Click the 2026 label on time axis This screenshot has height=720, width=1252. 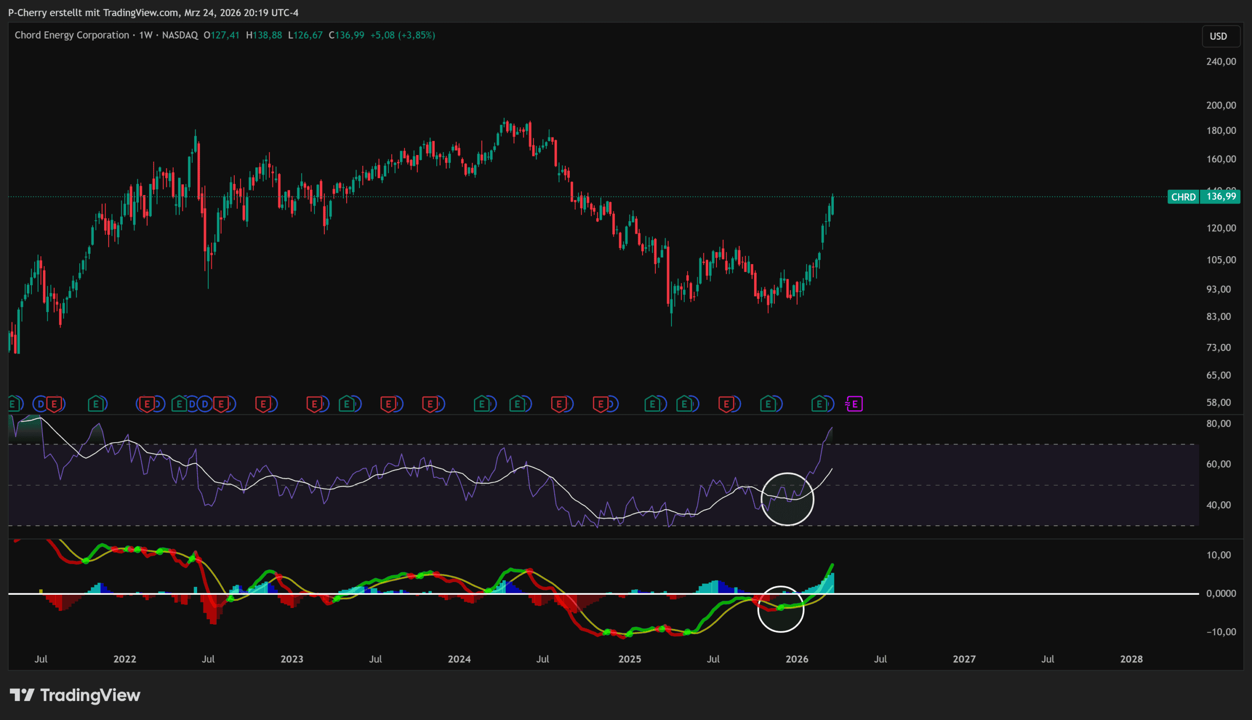click(797, 659)
